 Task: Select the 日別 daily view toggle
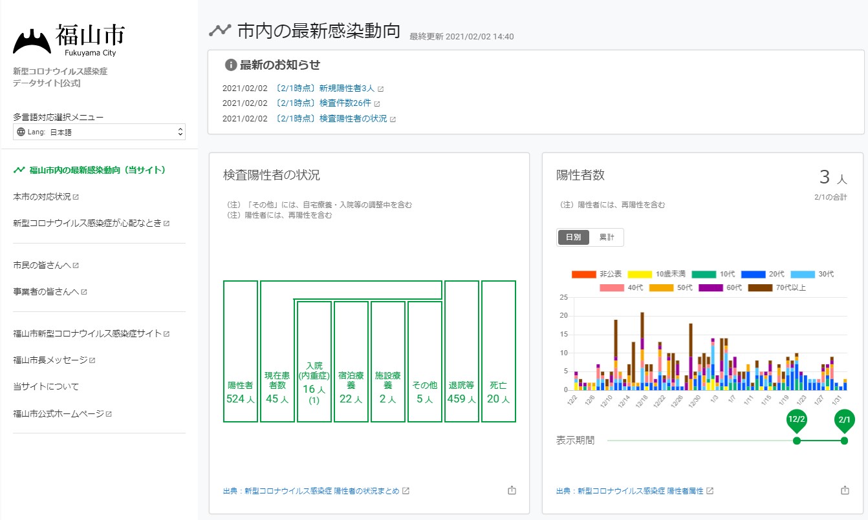click(x=574, y=237)
